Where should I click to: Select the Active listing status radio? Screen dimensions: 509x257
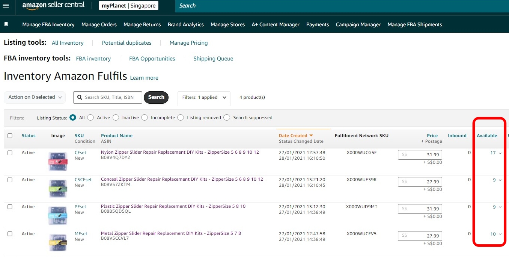[x=90, y=118]
